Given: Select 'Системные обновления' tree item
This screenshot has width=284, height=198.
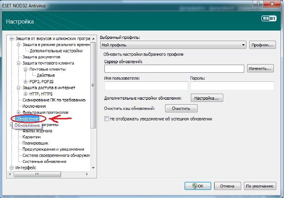Looking at the screenshot, I should (x=44, y=161).
